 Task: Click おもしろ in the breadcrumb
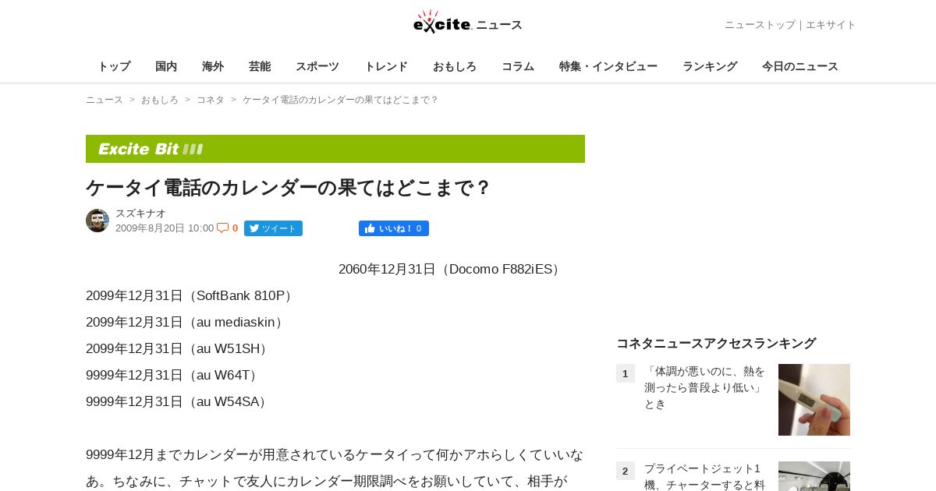pos(160,100)
